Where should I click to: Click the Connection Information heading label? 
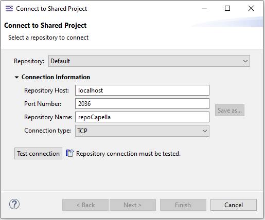56,77
